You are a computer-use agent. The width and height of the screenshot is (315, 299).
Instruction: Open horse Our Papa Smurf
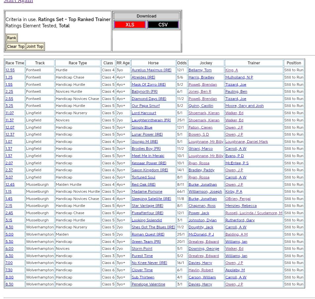point(145,106)
